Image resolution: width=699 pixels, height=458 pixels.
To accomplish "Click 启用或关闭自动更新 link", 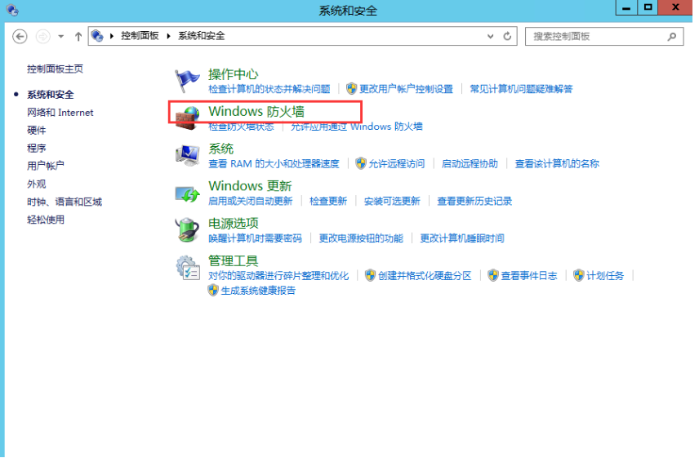I will [251, 201].
